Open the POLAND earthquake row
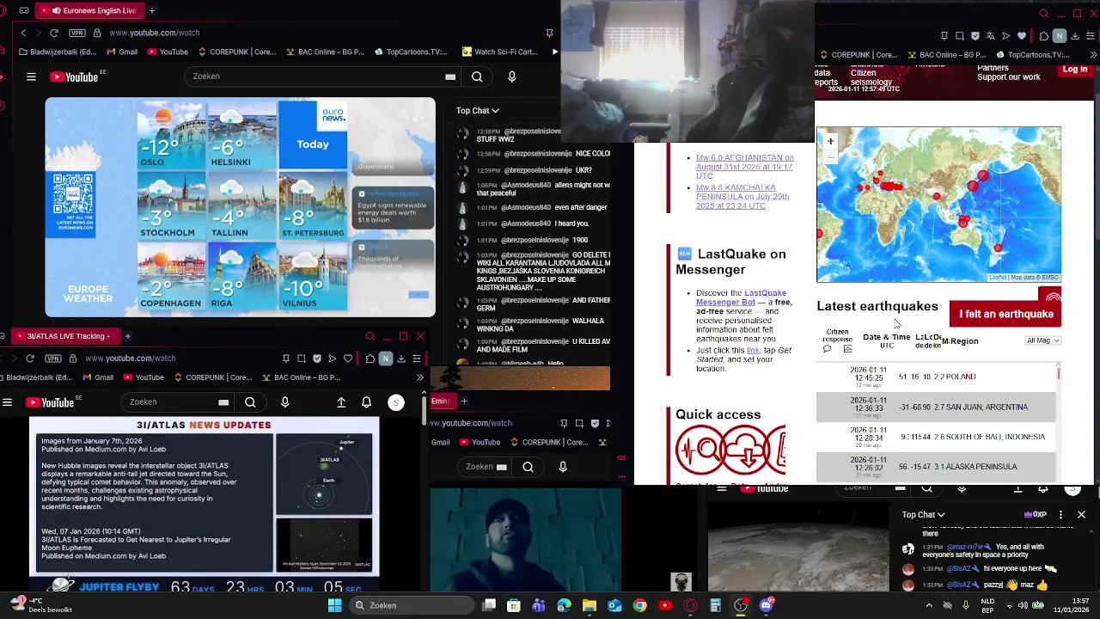This screenshot has height=619, width=1100. pos(936,377)
